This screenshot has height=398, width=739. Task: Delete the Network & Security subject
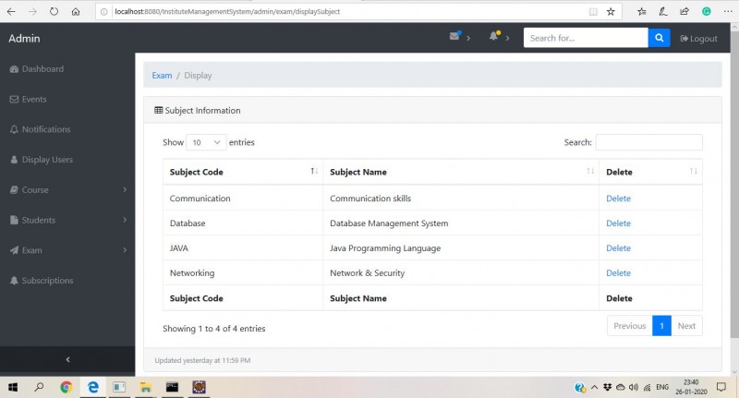coord(618,273)
